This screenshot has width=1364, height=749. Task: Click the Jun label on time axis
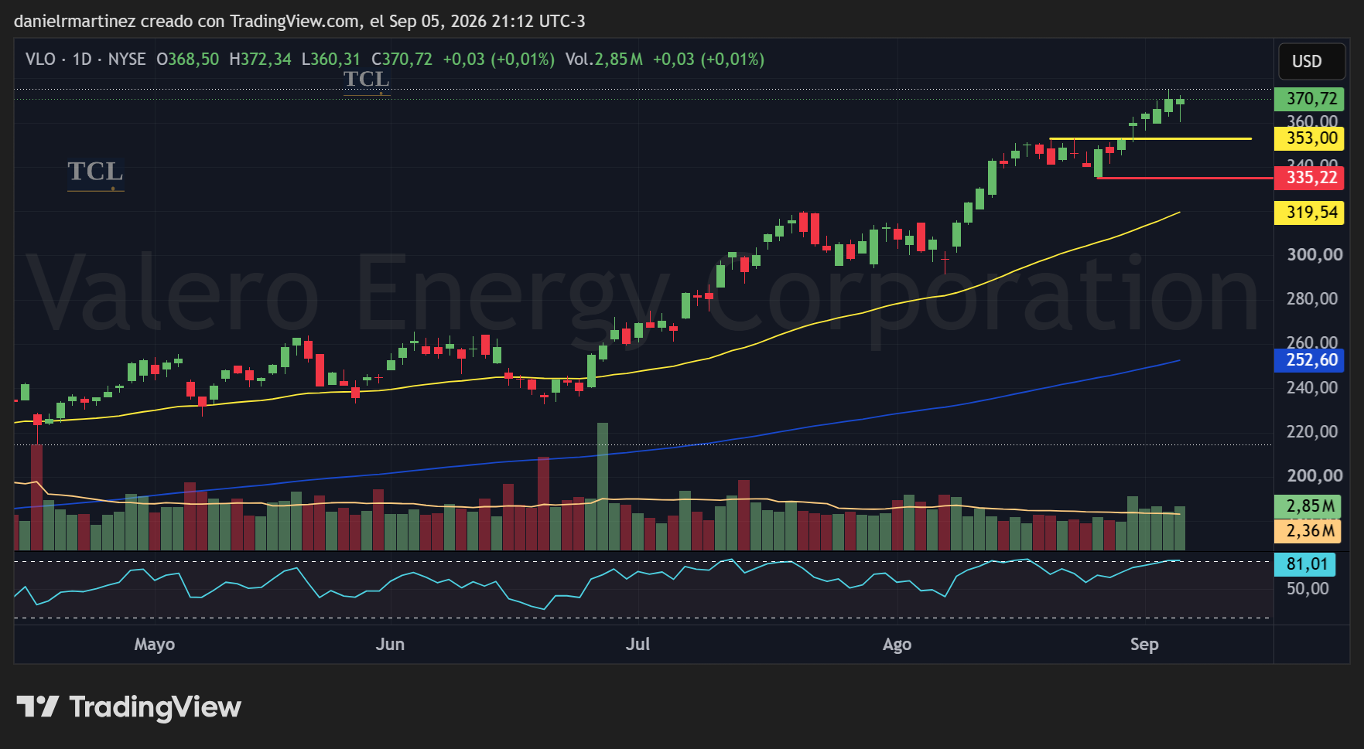(x=390, y=645)
